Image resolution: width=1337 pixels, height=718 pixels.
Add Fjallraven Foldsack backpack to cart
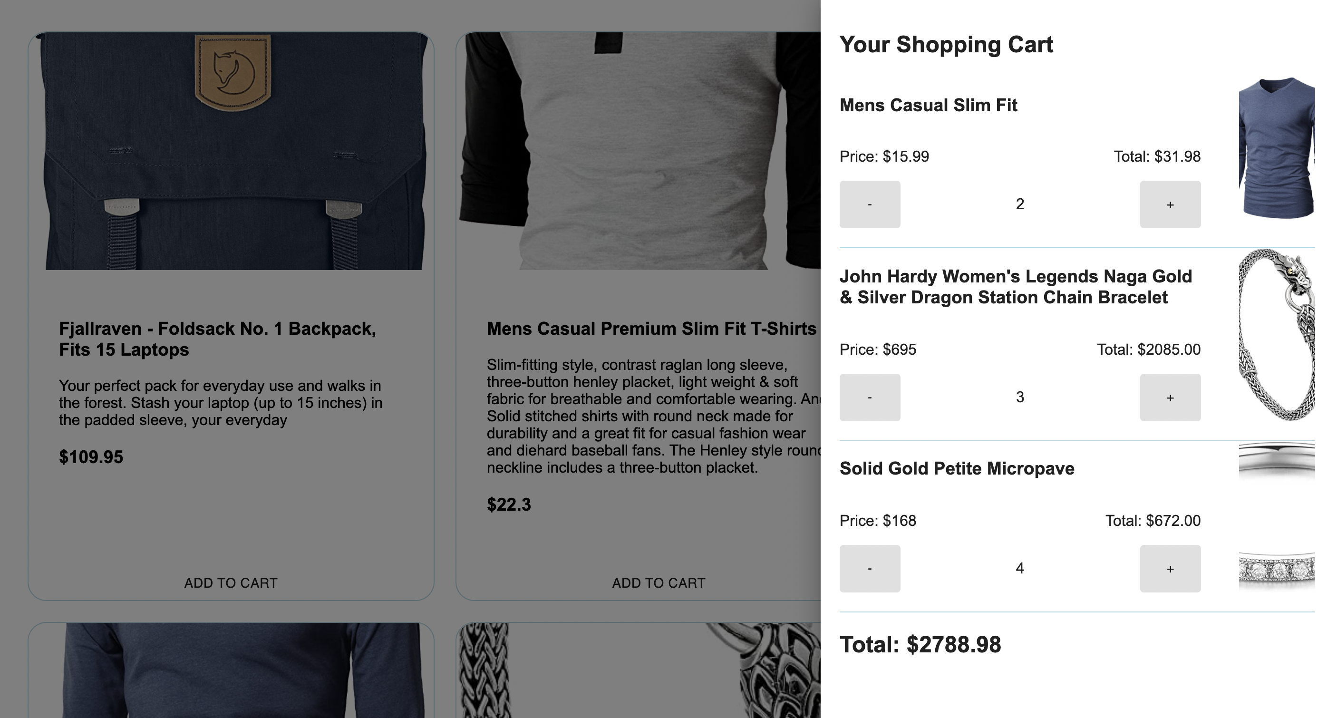pyautogui.click(x=231, y=583)
